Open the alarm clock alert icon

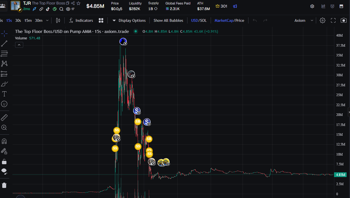(x=332, y=6)
